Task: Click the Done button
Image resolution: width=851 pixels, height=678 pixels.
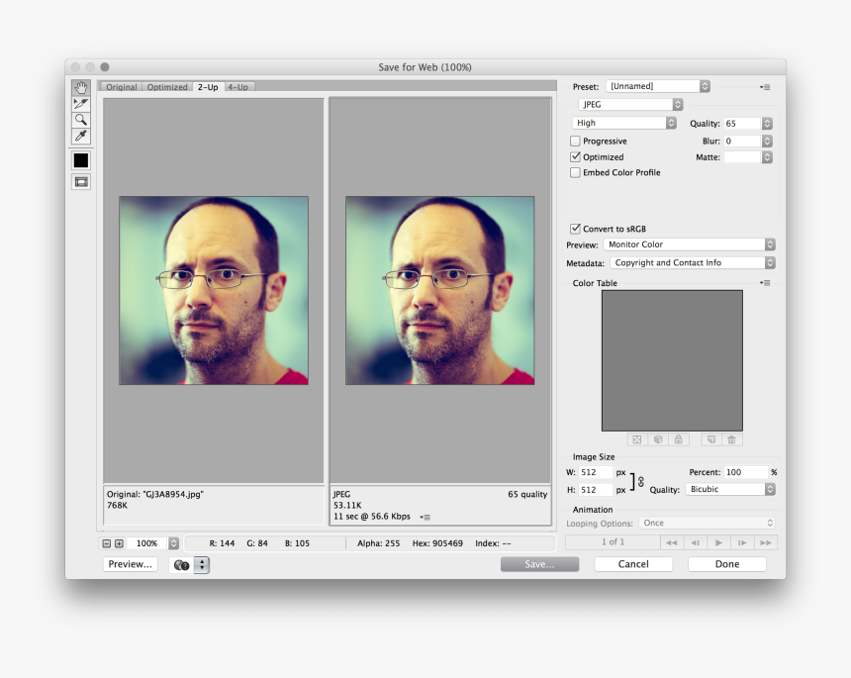Action: coord(726,563)
